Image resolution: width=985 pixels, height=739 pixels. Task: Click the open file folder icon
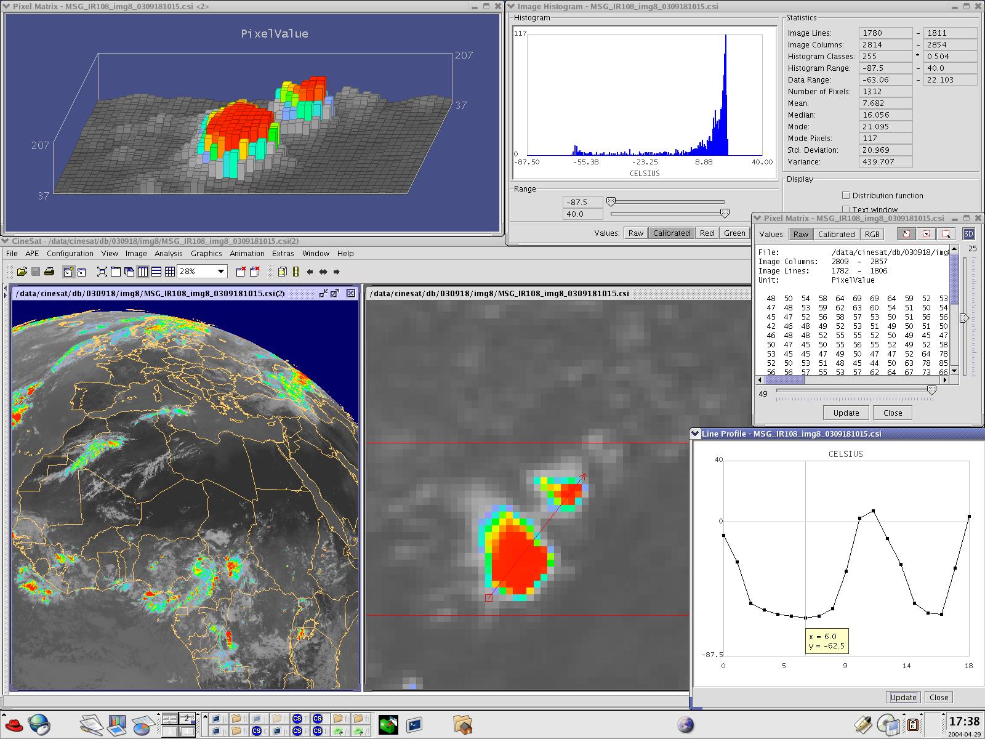(x=22, y=272)
